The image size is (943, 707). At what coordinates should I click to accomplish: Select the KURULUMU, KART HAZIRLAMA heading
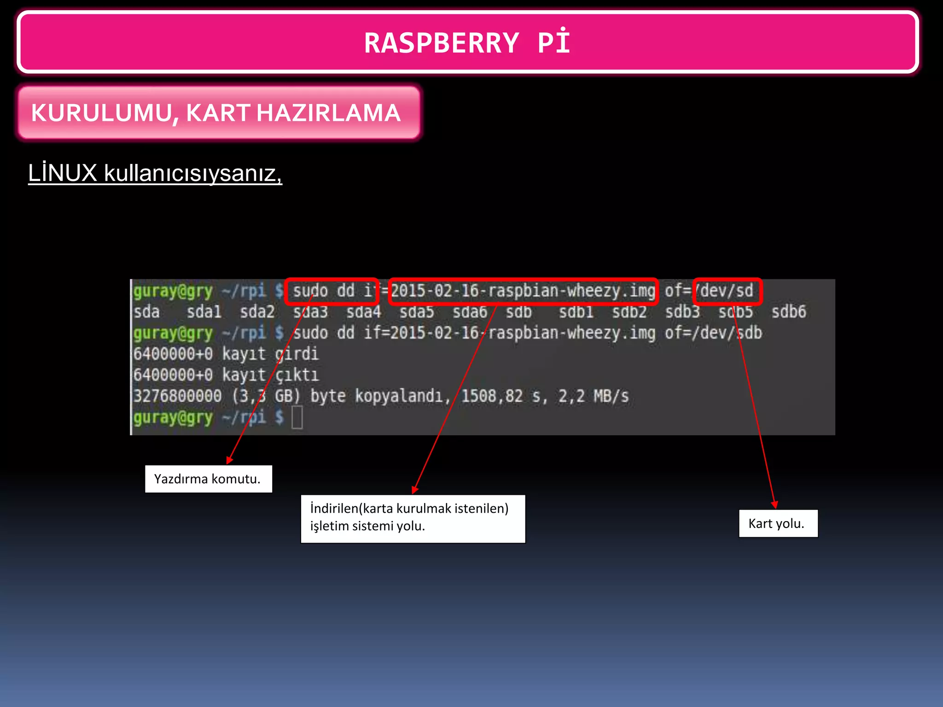[x=219, y=113]
